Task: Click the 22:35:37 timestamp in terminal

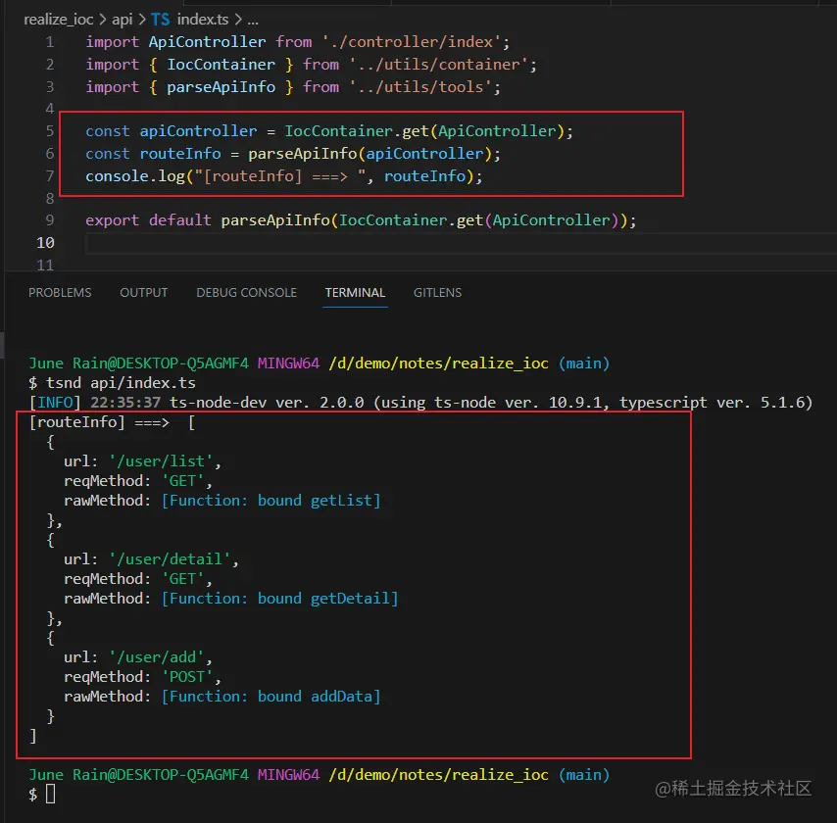Action: (x=125, y=403)
